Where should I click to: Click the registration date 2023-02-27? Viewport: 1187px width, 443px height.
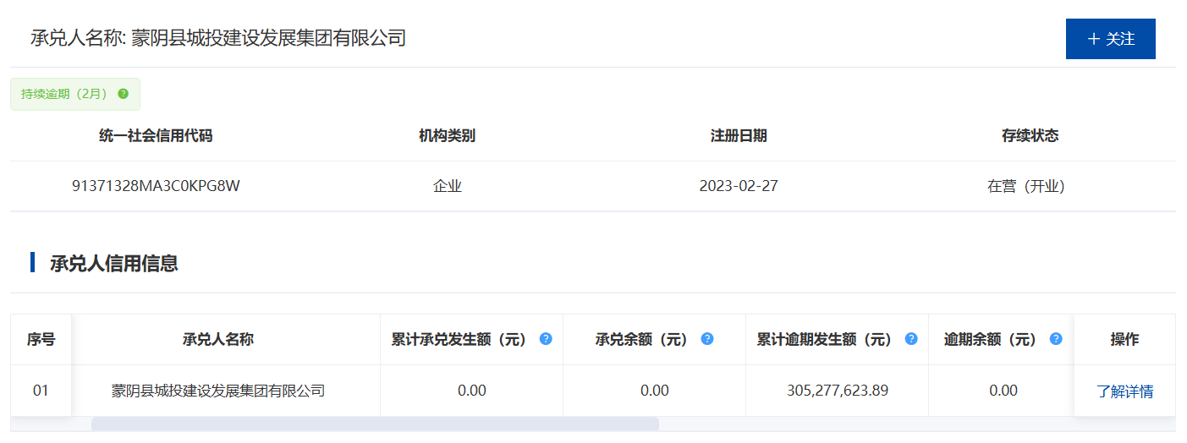pos(739,186)
